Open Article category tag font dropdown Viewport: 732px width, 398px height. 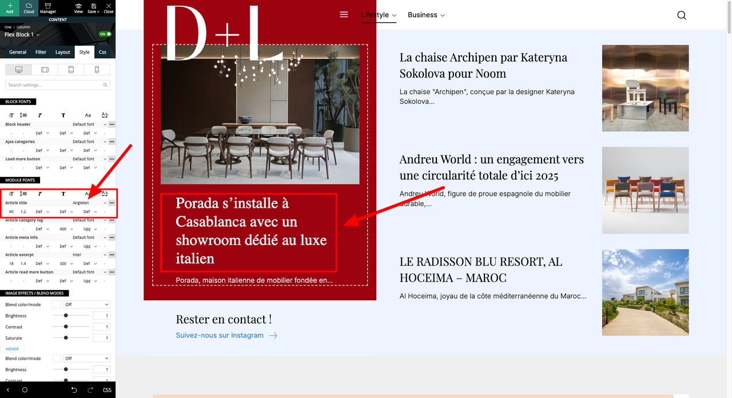[x=89, y=220]
